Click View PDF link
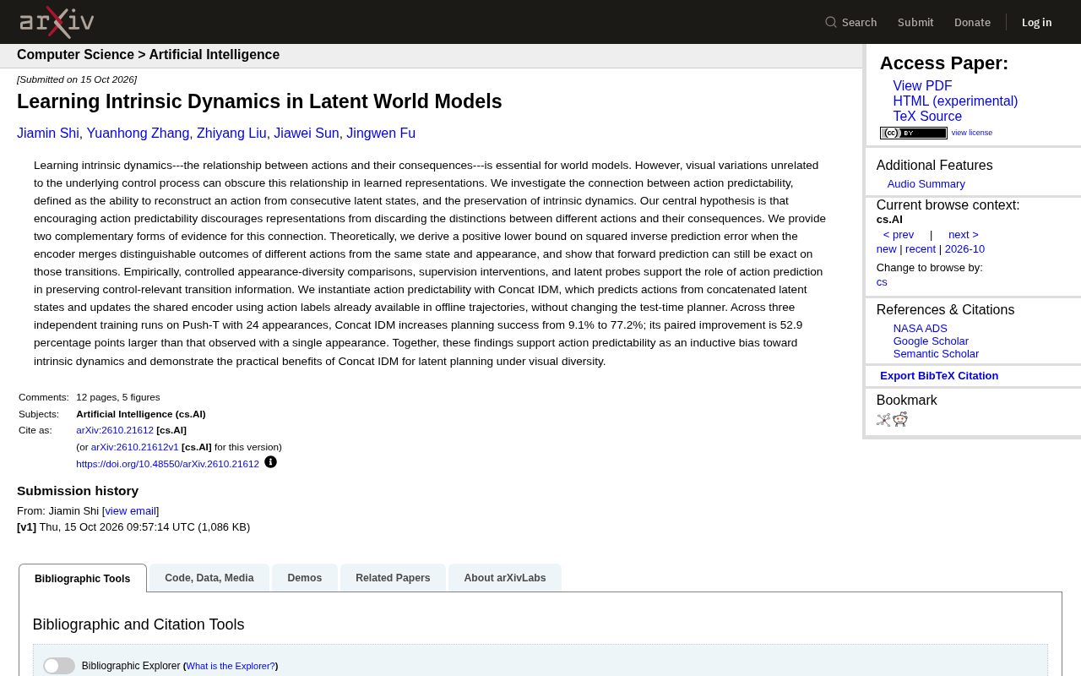 pyautogui.click(x=922, y=86)
